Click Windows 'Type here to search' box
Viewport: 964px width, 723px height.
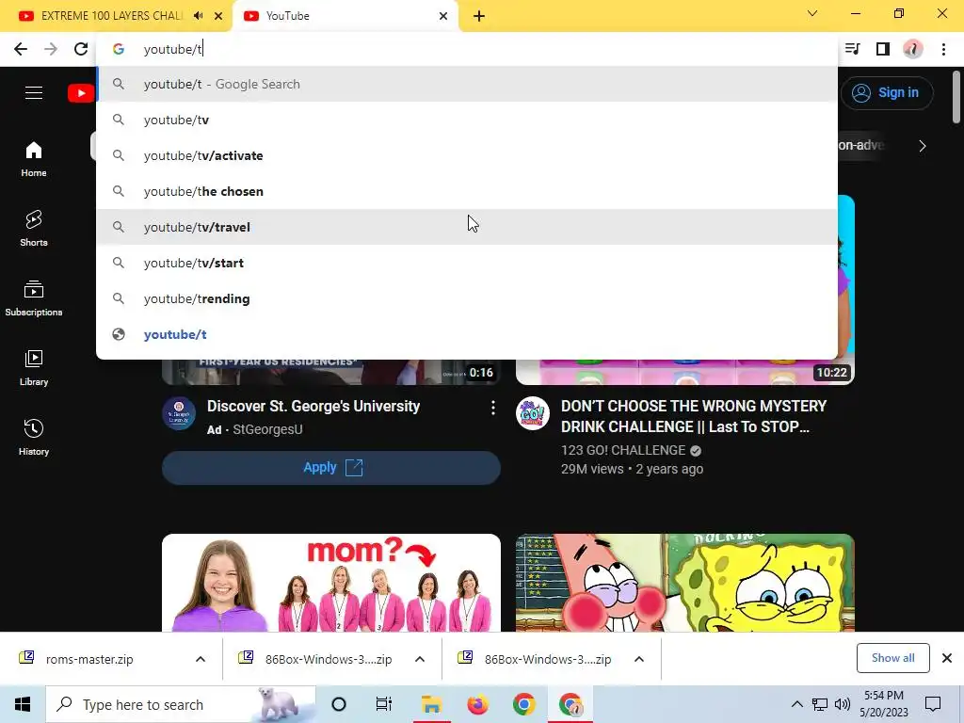(180, 704)
